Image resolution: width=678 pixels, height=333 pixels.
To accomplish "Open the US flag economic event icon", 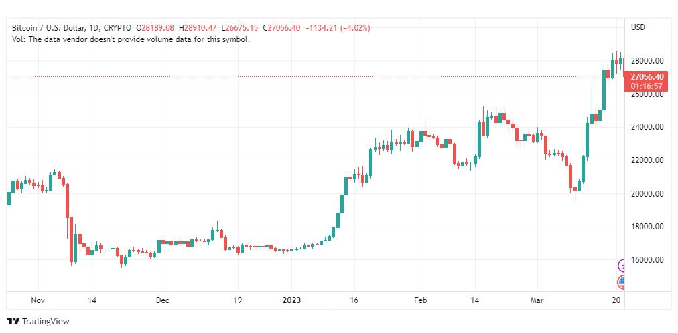I will (x=623, y=282).
